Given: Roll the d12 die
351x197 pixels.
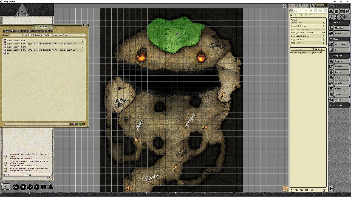Looking at the screenshot, I should tap(23, 187).
